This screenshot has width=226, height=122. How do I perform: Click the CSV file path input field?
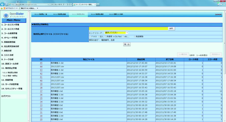(x=128, y=29)
